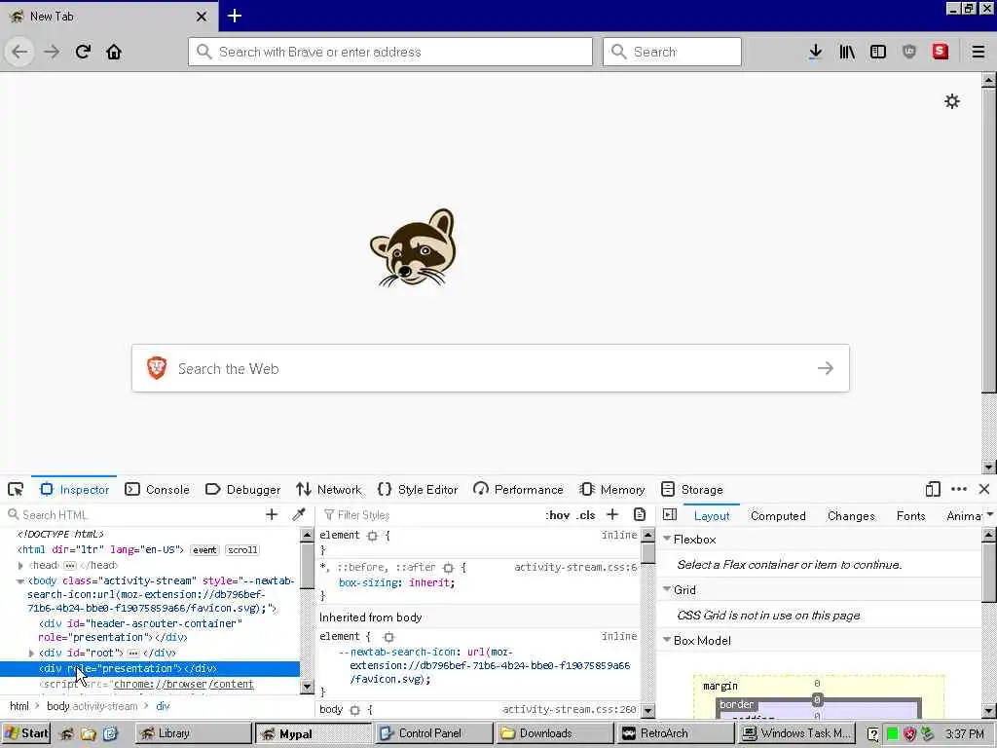This screenshot has height=748, width=997.
Task: Open the Windows Start menu
Action: coord(26,733)
